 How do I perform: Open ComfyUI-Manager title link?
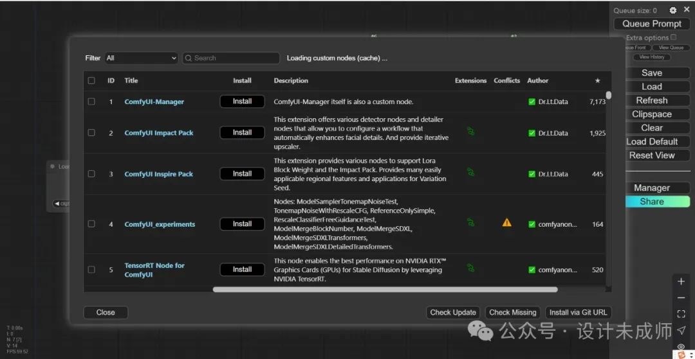coord(154,101)
